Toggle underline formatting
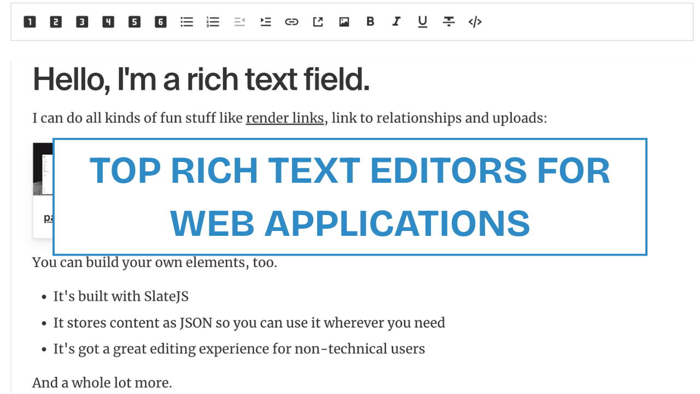The width and height of the screenshot is (700, 394). click(x=422, y=22)
